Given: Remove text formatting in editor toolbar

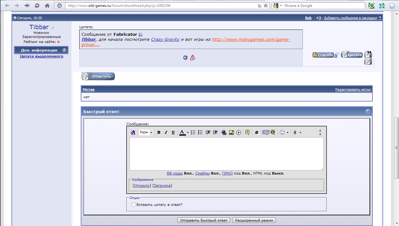Looking at the screenshot, I should 133,132.
